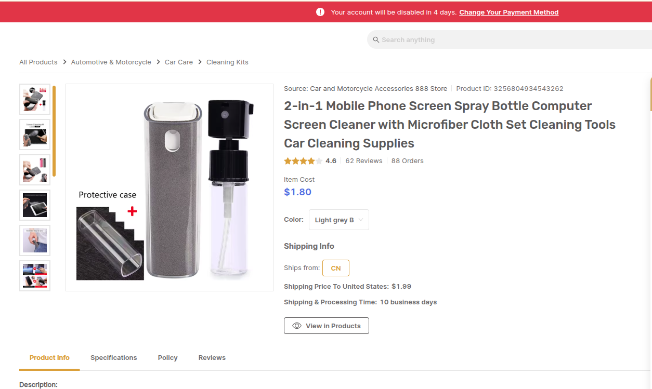Screen dimensions: 652x389
Task: Switch to the Policy tab
Action: 167,357
